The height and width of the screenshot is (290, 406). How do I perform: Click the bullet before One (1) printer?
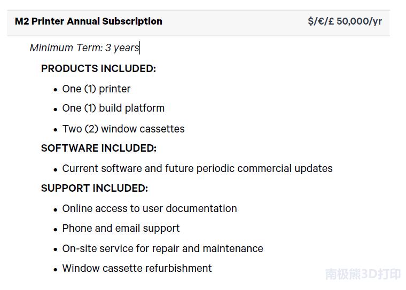point(56,90)
